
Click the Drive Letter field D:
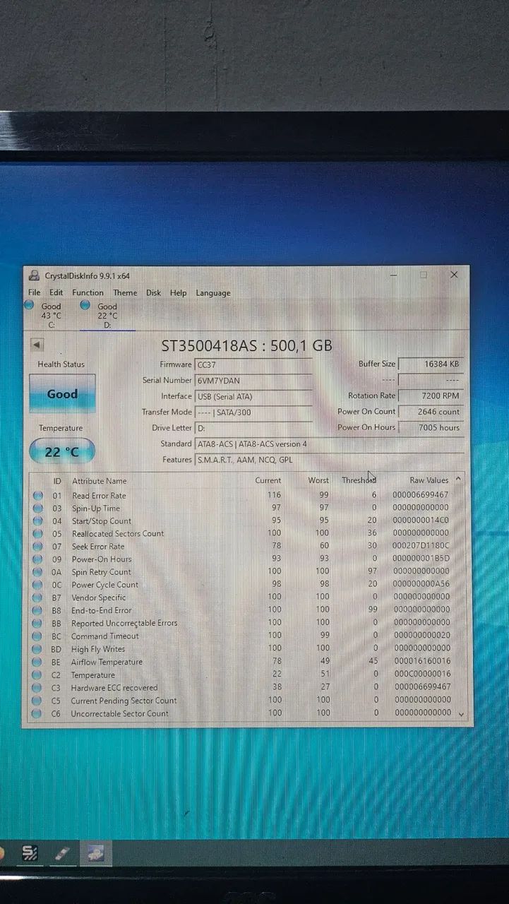pyautogui.click(x=253, y=428)
